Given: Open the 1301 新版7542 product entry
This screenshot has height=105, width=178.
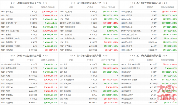Looking at the screenshot, I should click(7, 87).
